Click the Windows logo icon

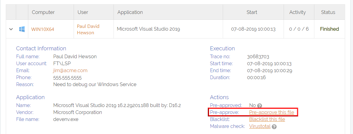(x=22, y=29)
